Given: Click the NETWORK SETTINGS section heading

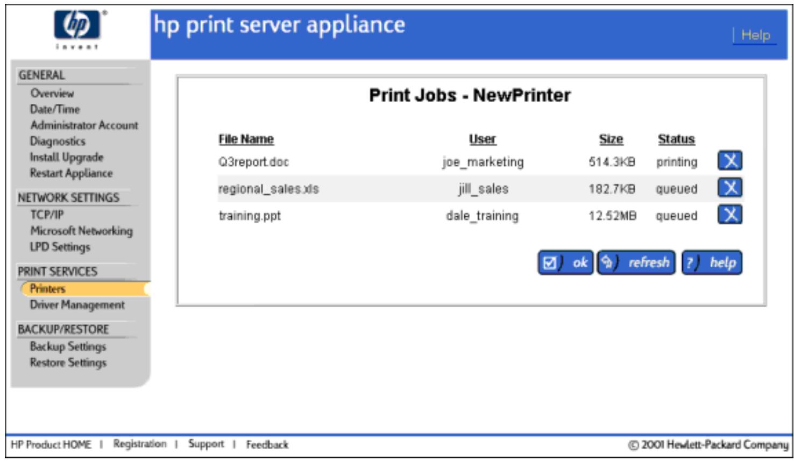Looking at the screenshot, I should pyautogui.click(x=68, y=197).
